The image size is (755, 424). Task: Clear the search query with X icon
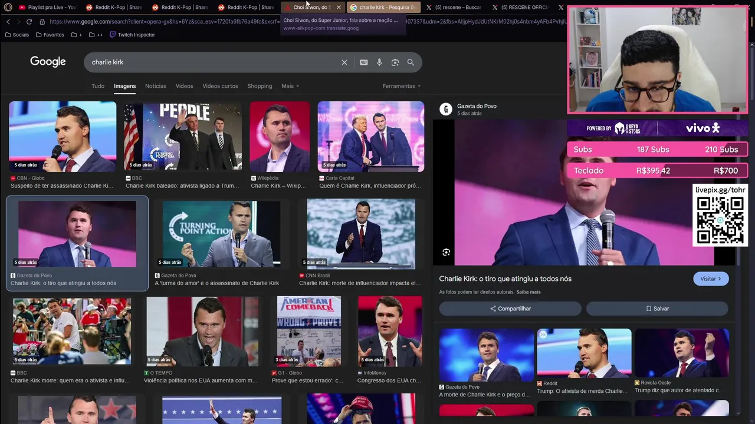344,62
